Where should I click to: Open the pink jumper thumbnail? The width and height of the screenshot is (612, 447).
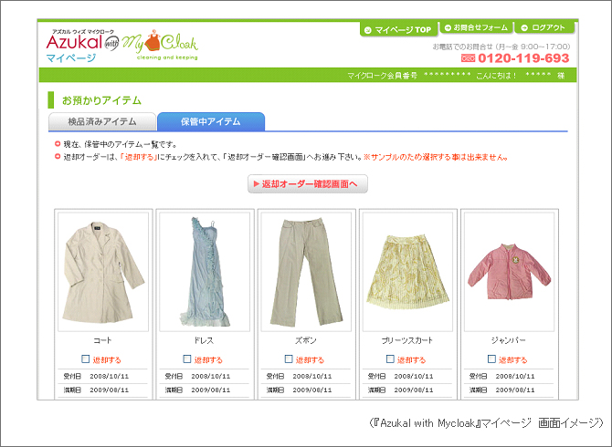pos(509,272)
